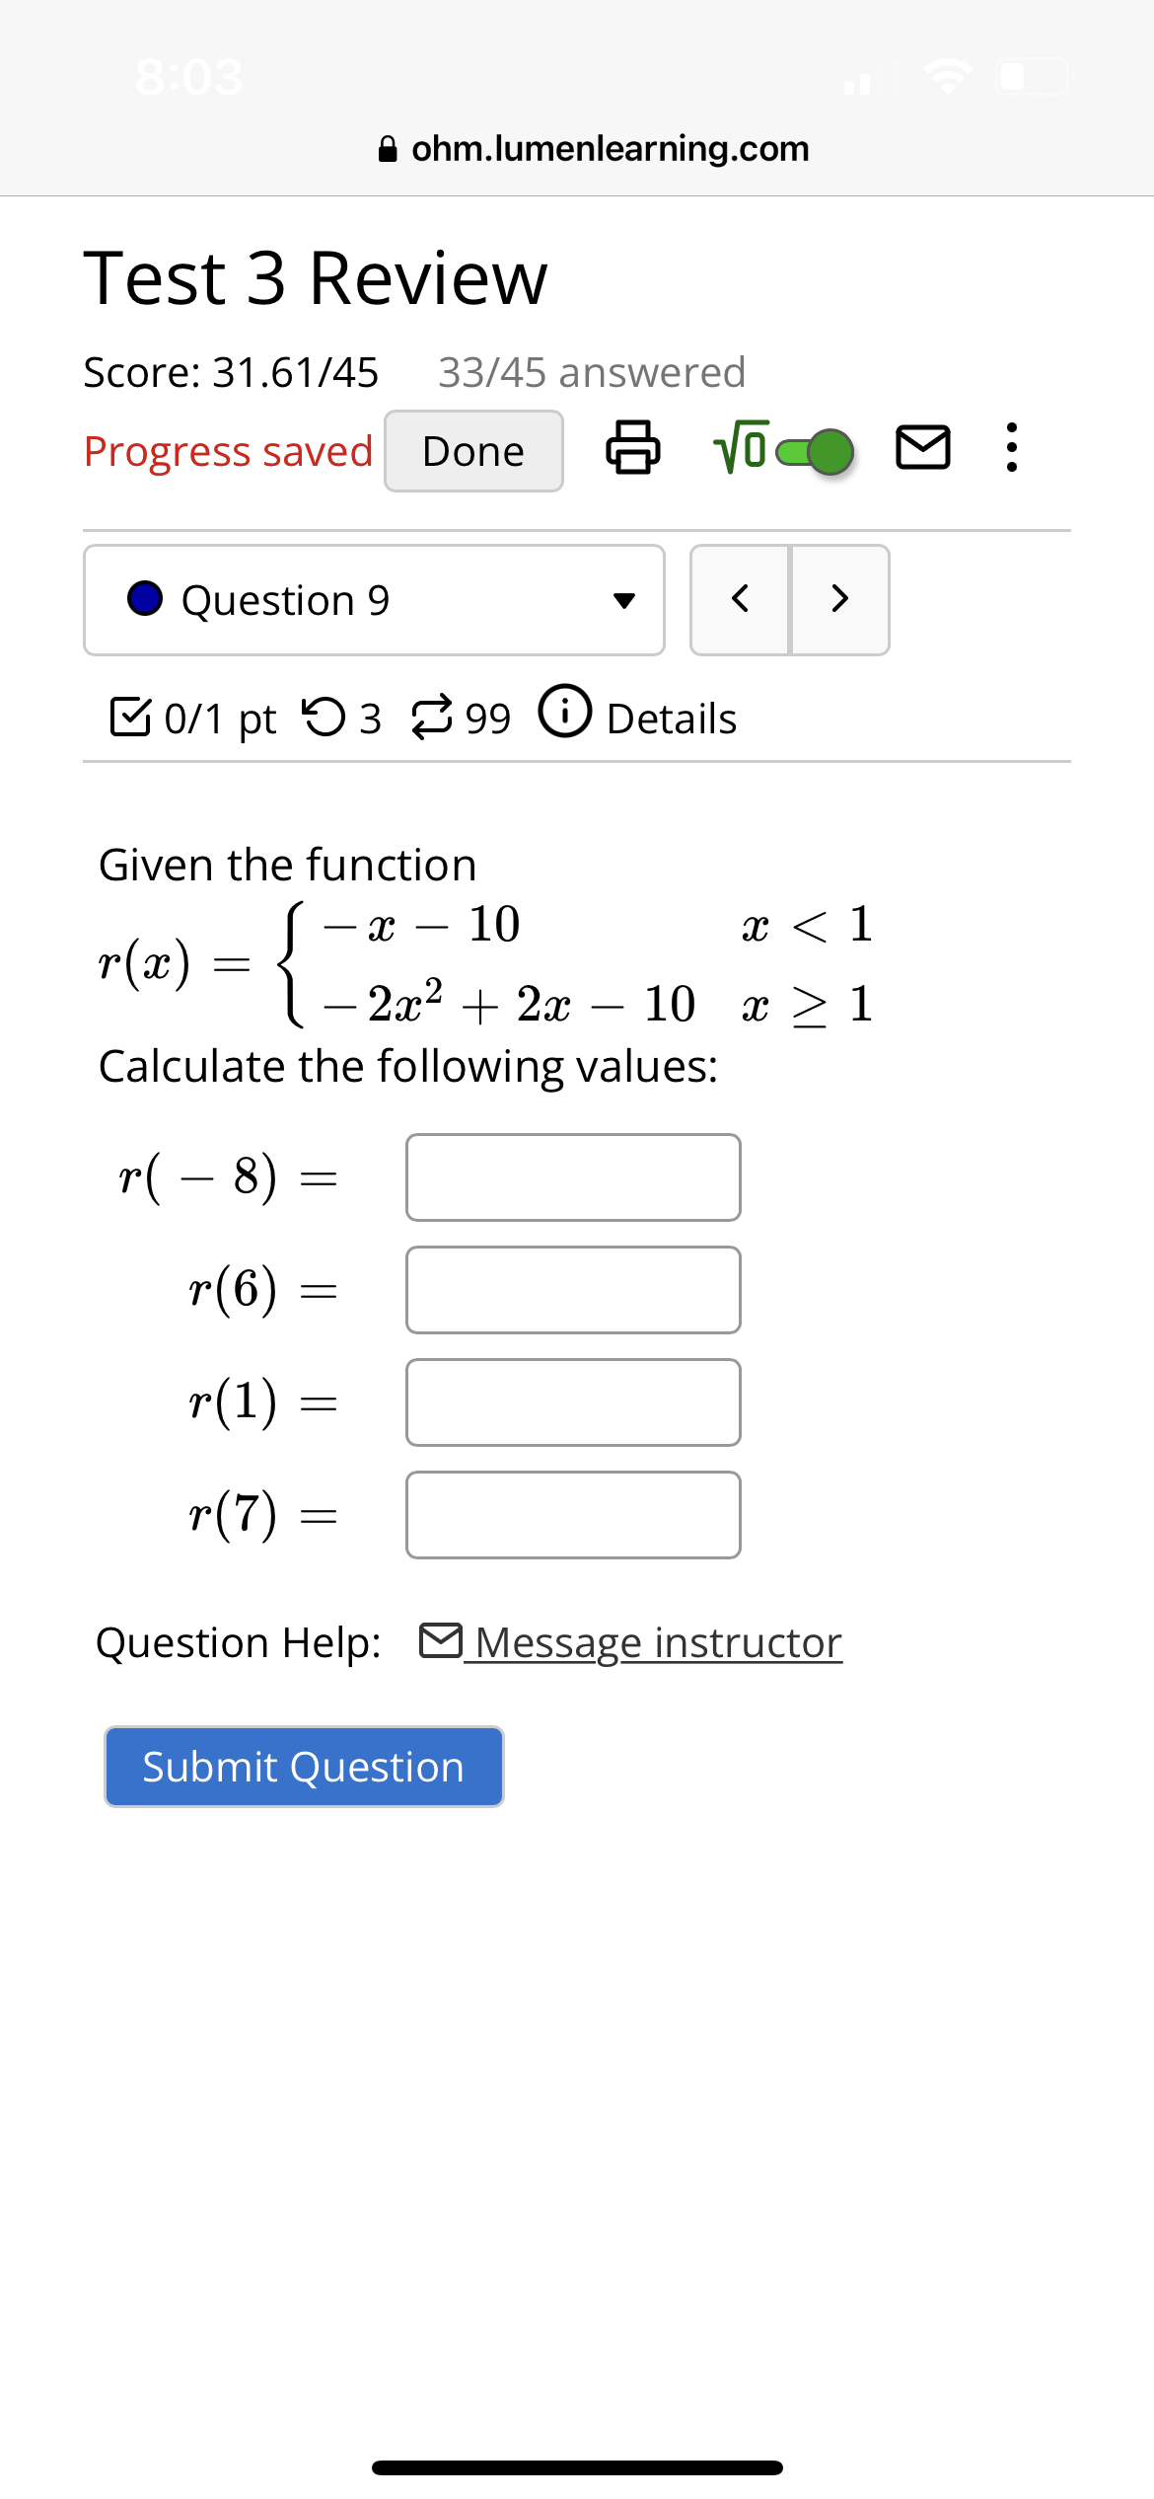The height and width of the screenshot is (2499, 1154).
Task: Select the blue dot beside Question 9
Action: pos(144,598)
